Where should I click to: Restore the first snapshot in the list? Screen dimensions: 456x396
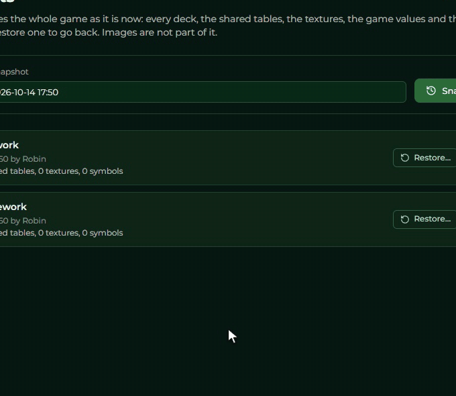click(x=424, y=158)
